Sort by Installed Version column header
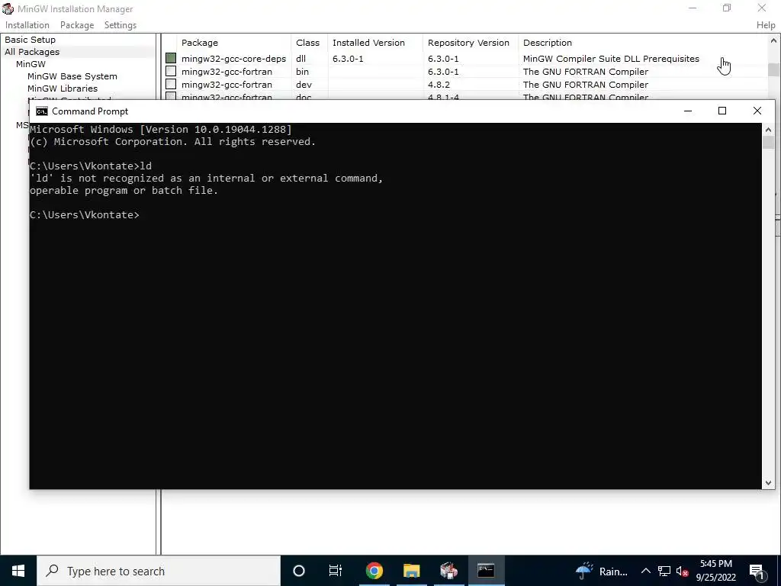781x586 pixels. coord(374,43)
